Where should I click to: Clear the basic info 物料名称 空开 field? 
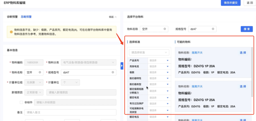pos(40,72)
